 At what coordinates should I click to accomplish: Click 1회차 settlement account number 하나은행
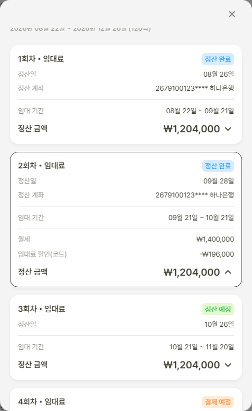[195, 88]
